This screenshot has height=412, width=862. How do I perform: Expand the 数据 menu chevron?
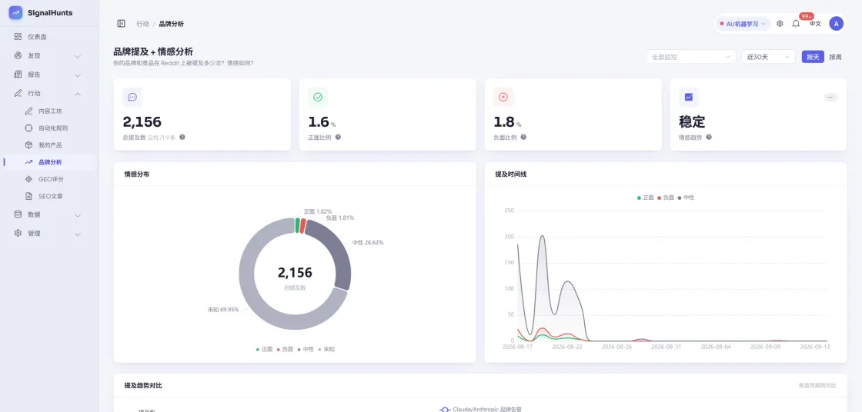(x=78, y=214)
